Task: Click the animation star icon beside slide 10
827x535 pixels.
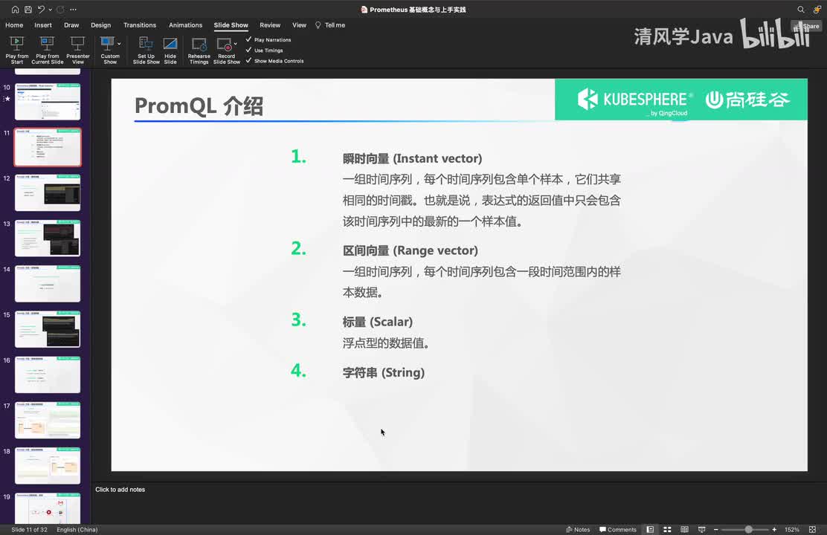Action: click(7, 99)
